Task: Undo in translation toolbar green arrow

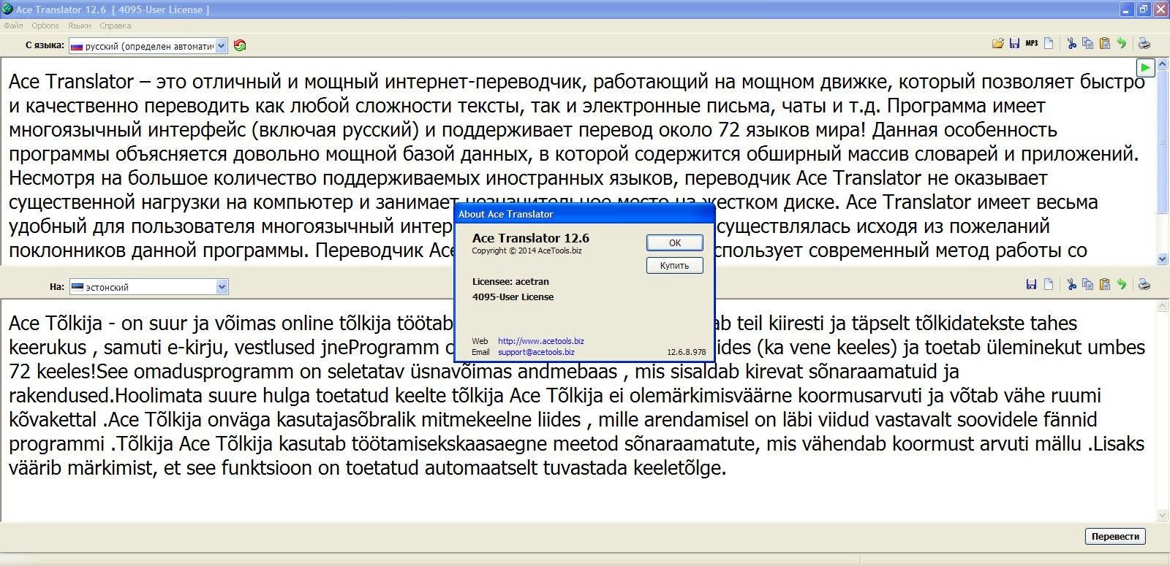Action: pos(1121,284)
